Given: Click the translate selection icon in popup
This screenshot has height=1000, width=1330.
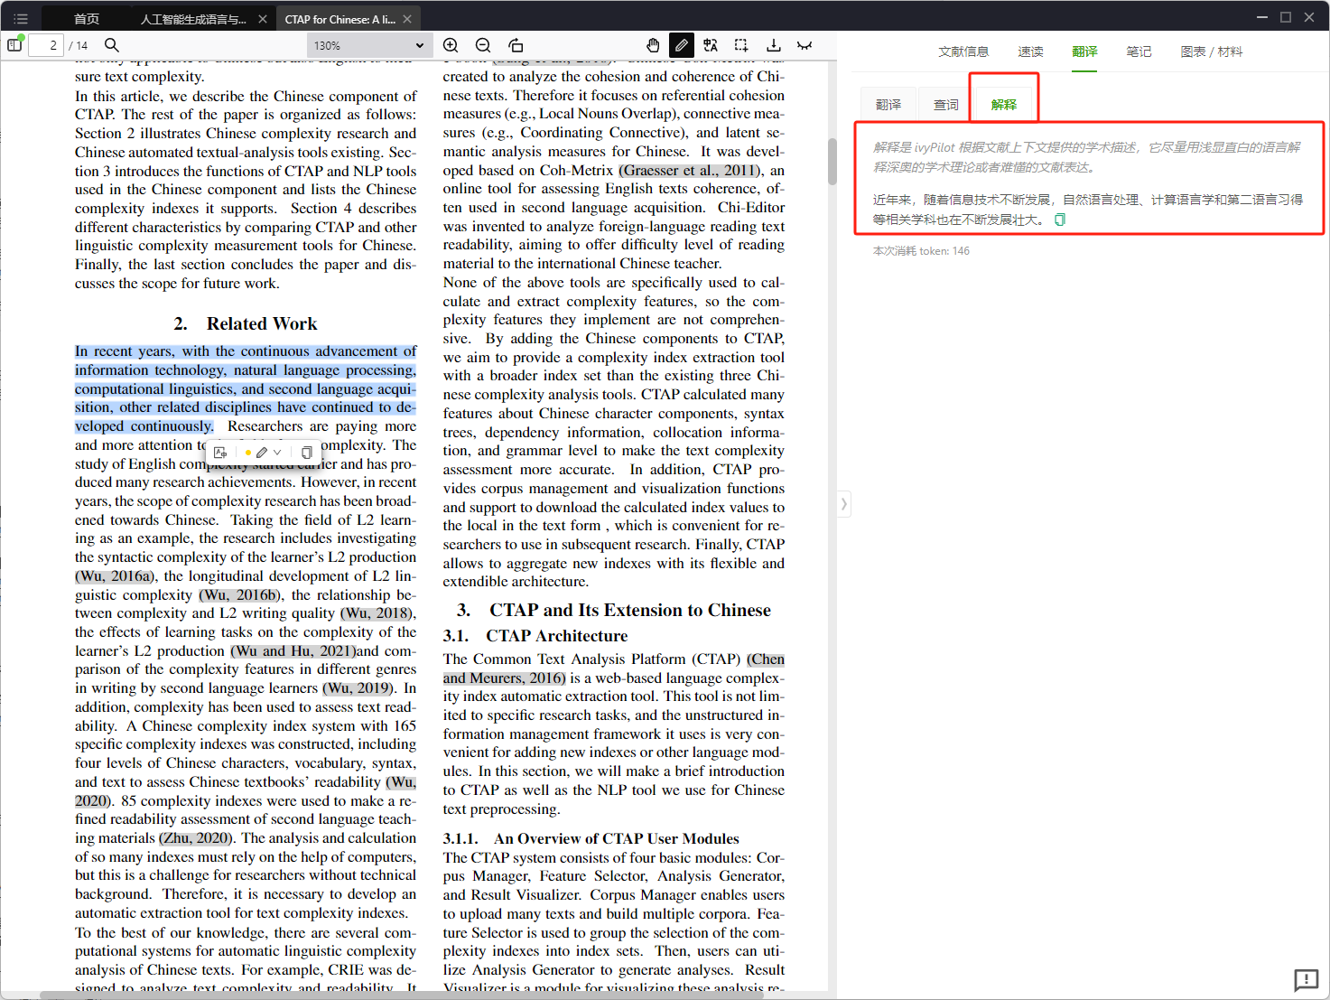Looking at the screenshot, I should tap(220, 453).
